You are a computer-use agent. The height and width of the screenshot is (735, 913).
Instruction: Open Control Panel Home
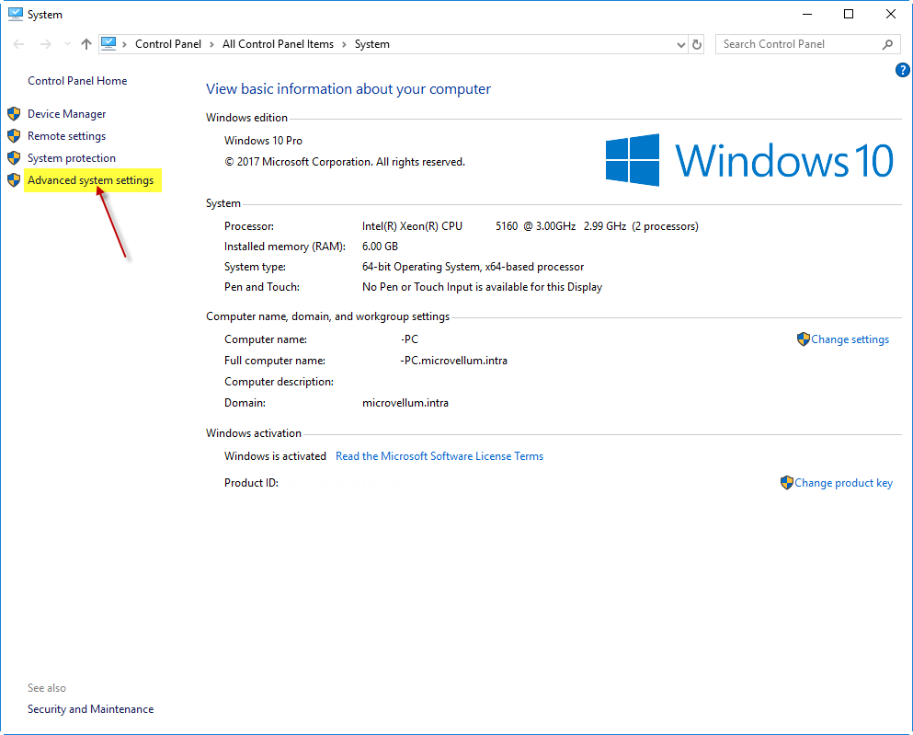pos(77,81)
